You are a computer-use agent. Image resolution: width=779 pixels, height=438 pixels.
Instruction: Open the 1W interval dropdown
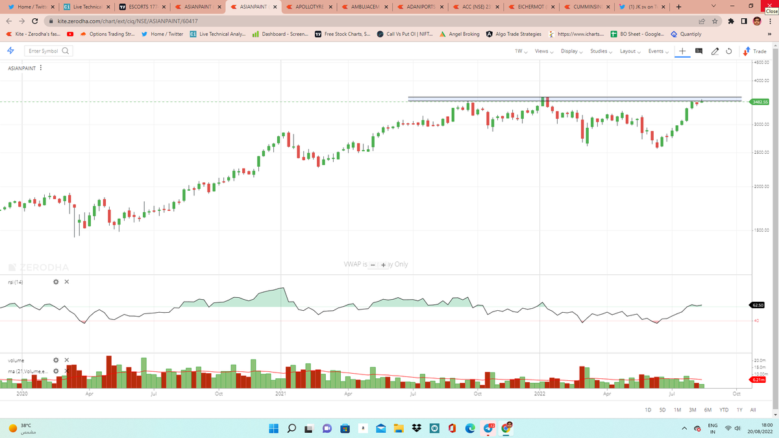[521, 51]
